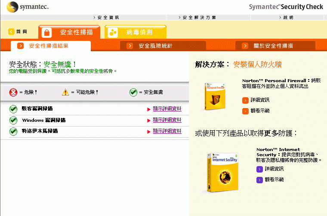Switch to the 安全性掃描 tab
The height and width of the screenshot is (216, 327).
click(69, 32)
